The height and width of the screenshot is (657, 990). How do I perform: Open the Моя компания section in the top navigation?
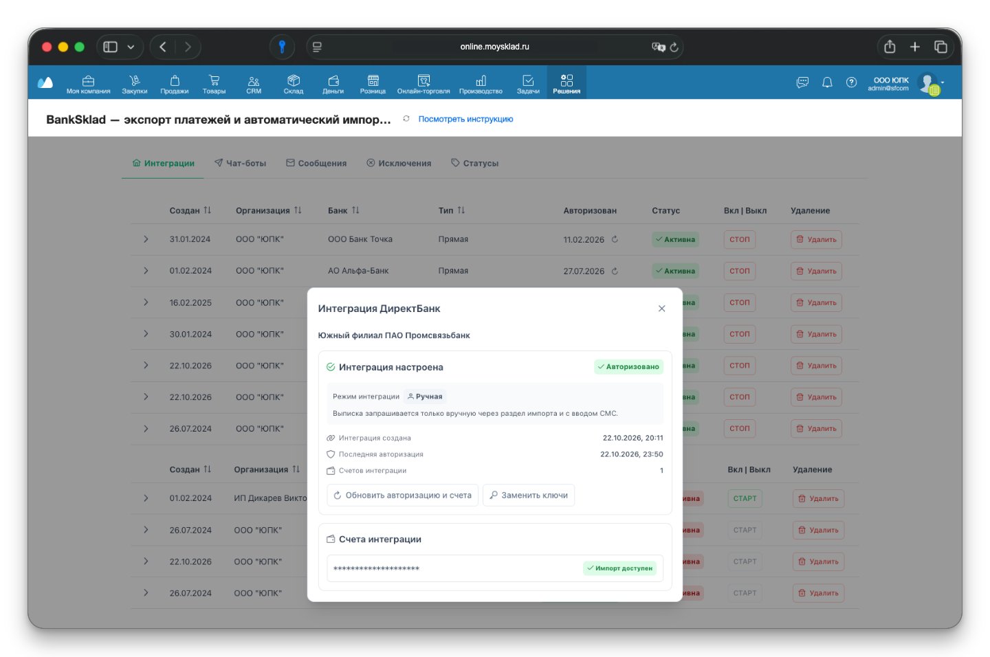[x=88, y=84]
